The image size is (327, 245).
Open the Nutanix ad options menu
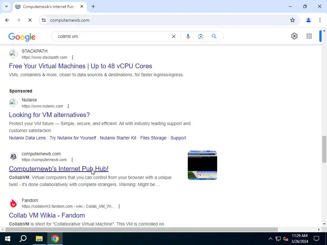coord(68,106)
